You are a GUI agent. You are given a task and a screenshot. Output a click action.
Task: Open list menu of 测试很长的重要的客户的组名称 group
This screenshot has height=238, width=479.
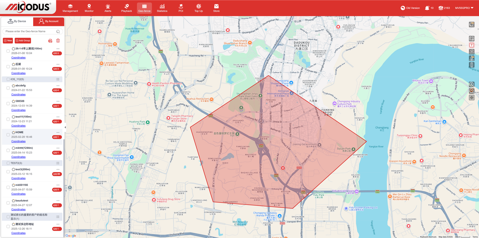tap(58, 216)
